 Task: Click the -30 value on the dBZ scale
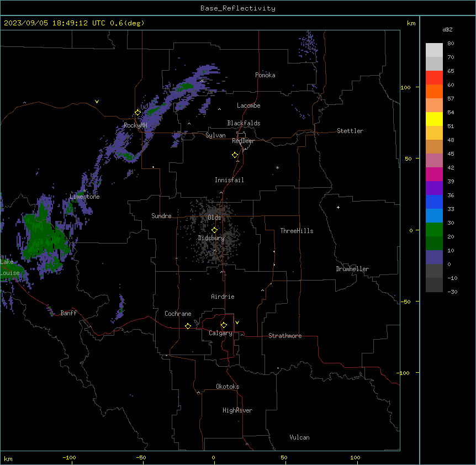[452, 292]
